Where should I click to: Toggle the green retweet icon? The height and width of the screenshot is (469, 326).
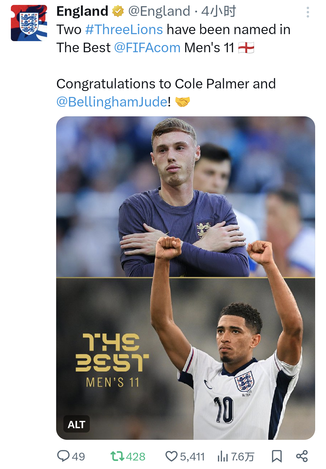[117, 456]
